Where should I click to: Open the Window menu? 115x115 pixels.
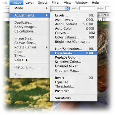[x=81, y=3]
